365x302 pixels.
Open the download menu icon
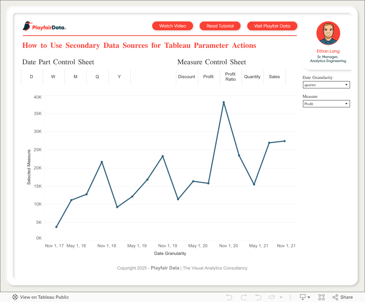pos(304,297)
